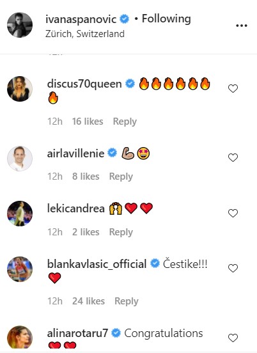The height and width of the screenshot is (353, 257).
Task: View airlavillenie's profile avatar
Action: 20,159
